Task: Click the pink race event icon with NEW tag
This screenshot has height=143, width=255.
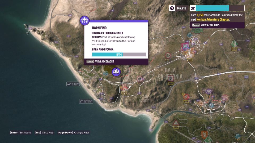Action: click(124, 88)
